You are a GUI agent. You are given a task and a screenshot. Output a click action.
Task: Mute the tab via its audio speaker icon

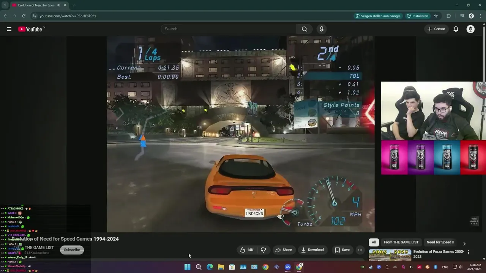[58, 5]
